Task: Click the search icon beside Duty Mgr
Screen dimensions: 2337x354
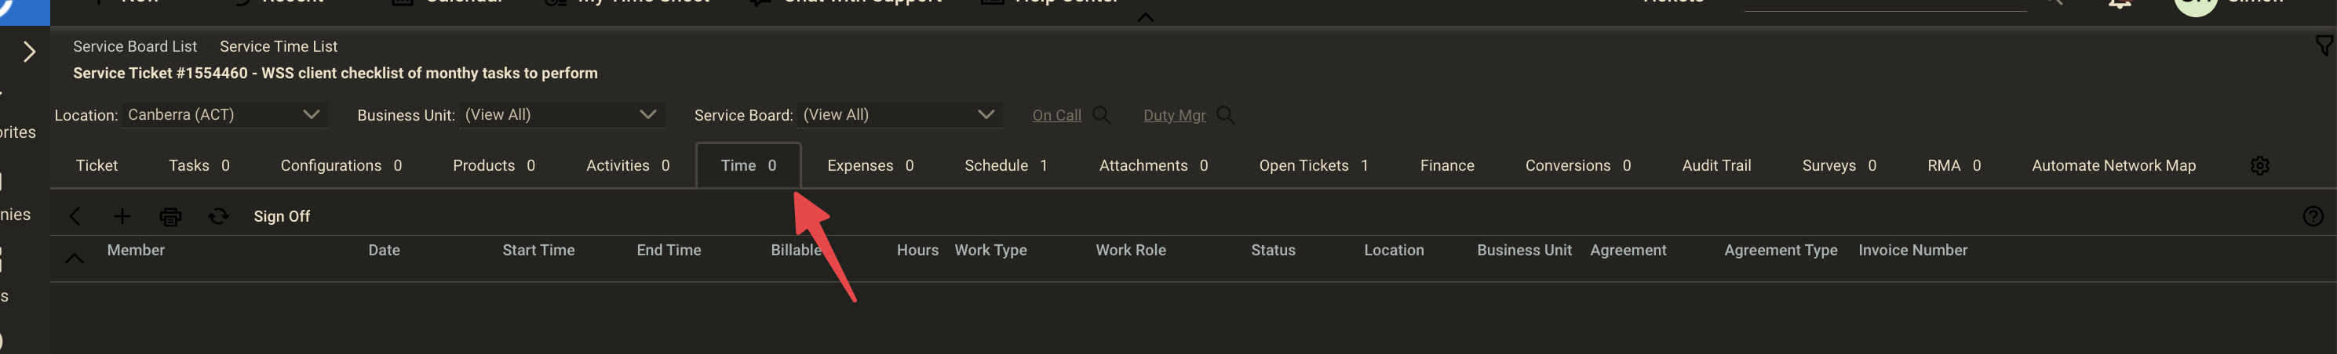Action: [x=1225, y=115]
